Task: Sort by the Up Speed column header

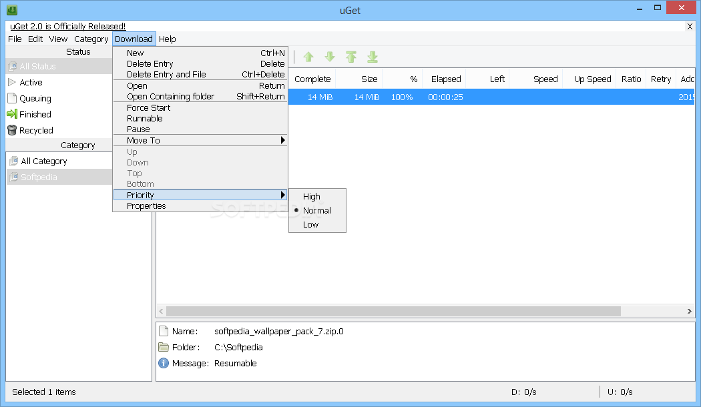Action: pos(590,79)
